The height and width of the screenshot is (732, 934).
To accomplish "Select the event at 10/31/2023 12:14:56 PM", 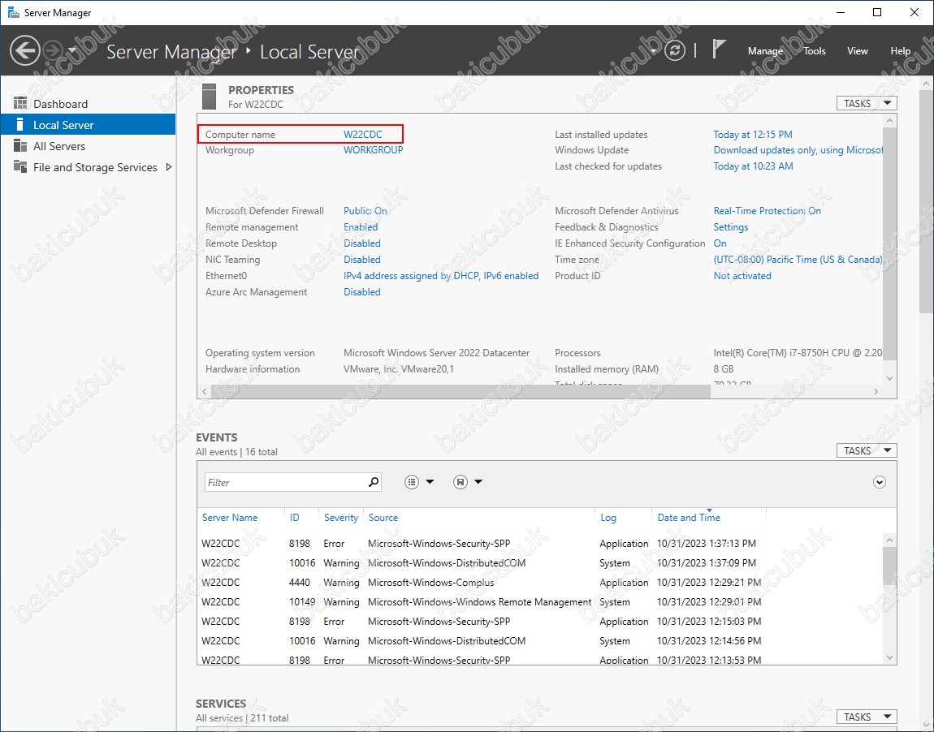I will pyautogui.click(x=540, y=641).
